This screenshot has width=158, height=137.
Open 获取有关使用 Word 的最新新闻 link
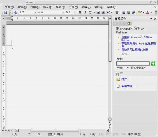tap(139, 45)
